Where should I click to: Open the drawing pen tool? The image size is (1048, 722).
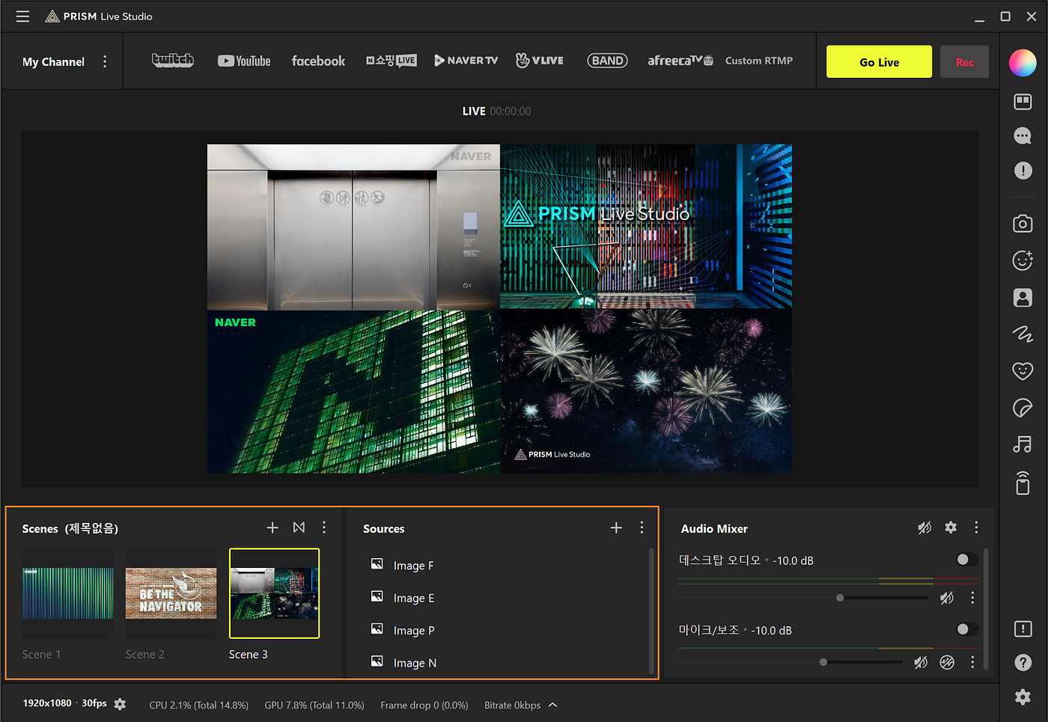[1023, 334]
